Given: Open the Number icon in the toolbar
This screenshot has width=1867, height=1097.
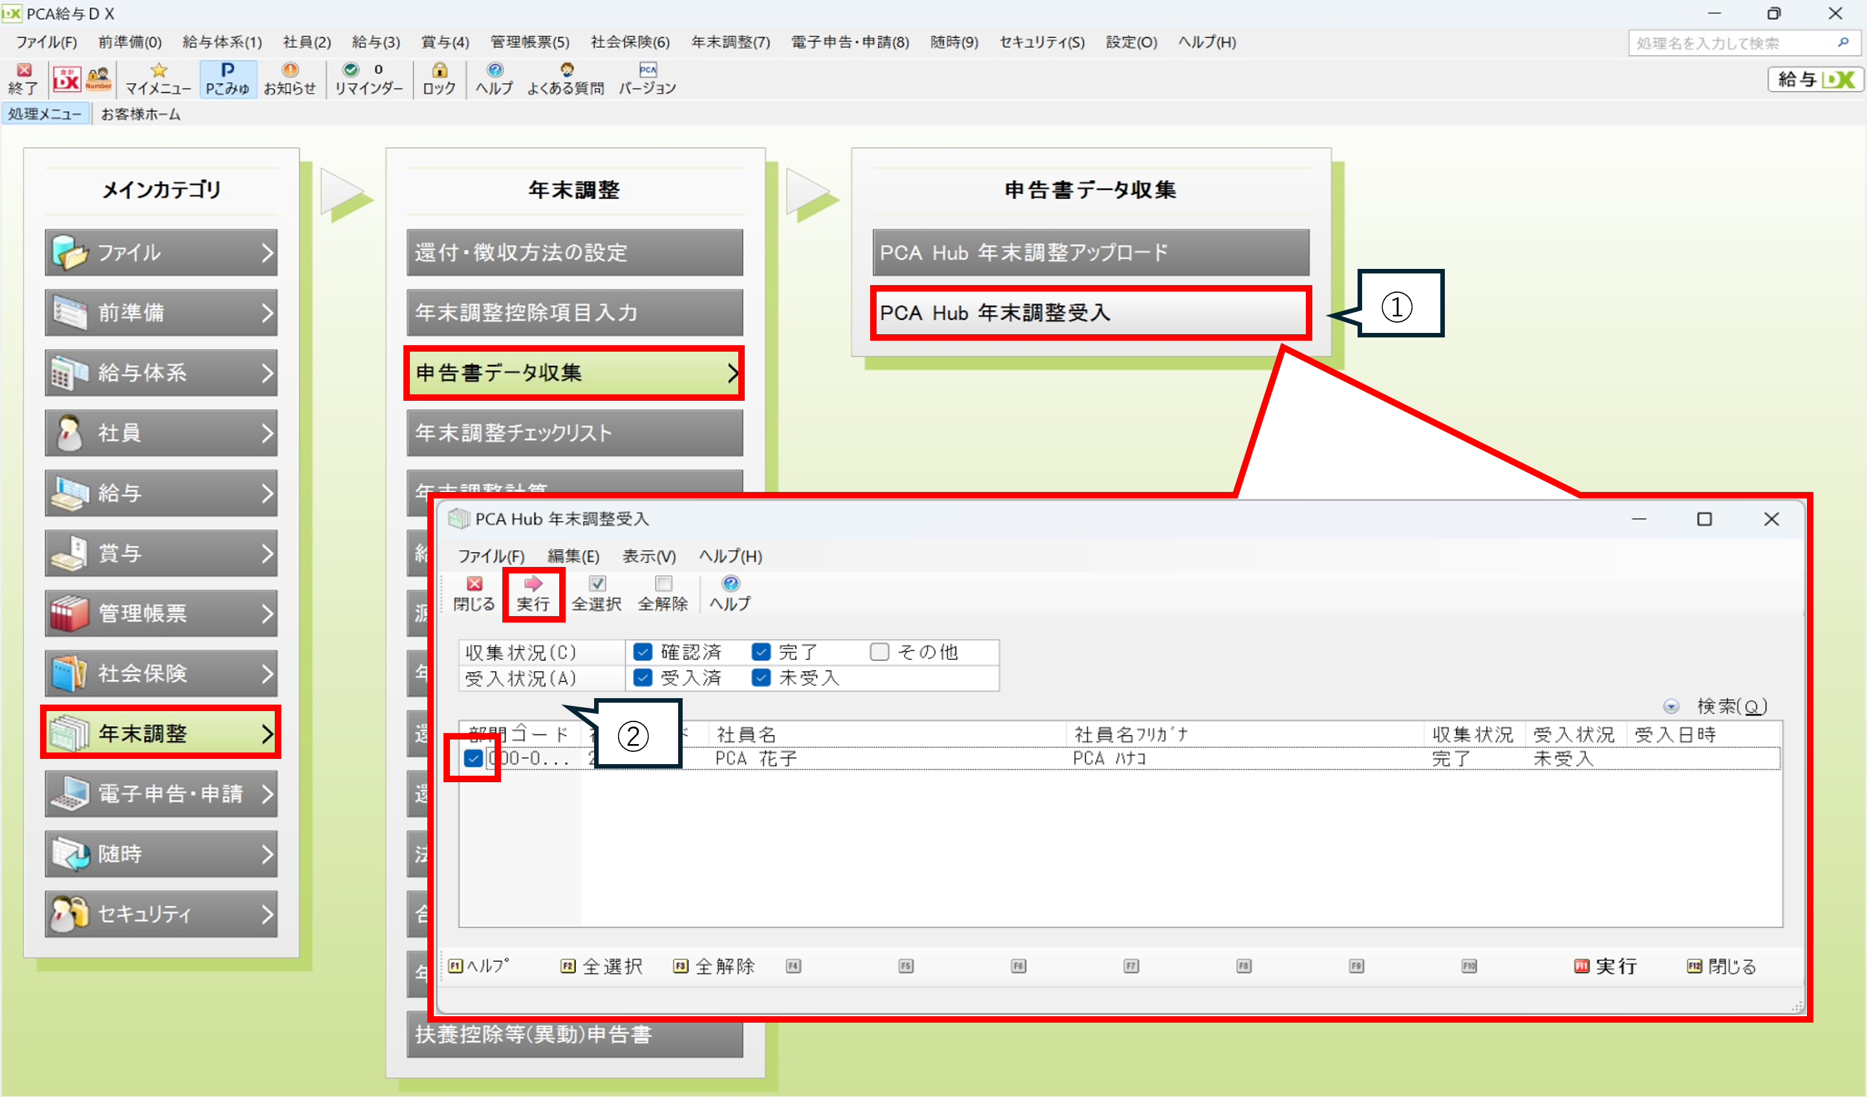Looking at the screenshot, I should click(x=98, y=78).
